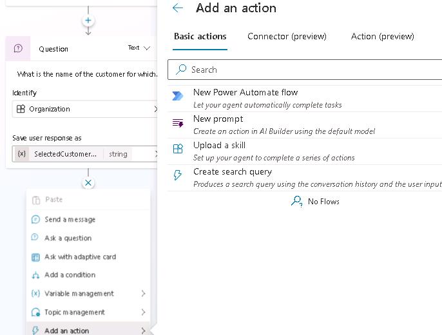Click the plus add-node icon above Question

(88, 21)
